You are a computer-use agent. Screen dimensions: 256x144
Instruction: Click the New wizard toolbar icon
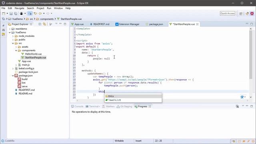(4, 13)
